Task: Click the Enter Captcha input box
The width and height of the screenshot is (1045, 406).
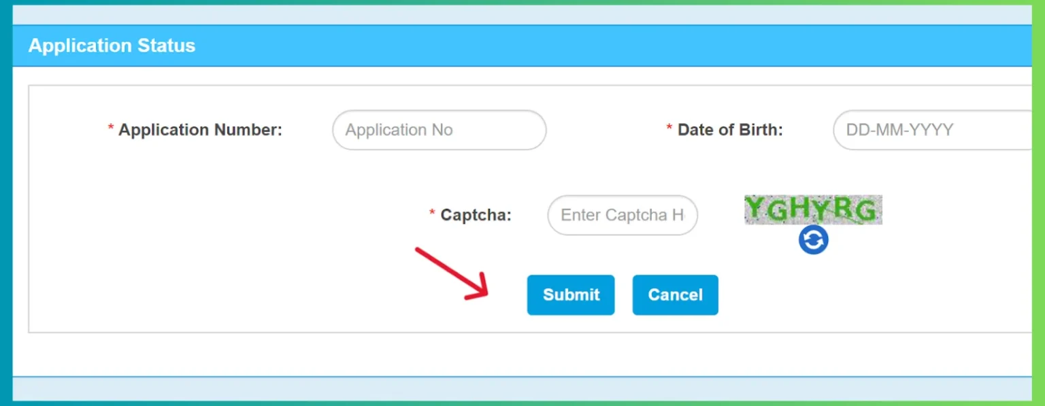Action: 621,215
